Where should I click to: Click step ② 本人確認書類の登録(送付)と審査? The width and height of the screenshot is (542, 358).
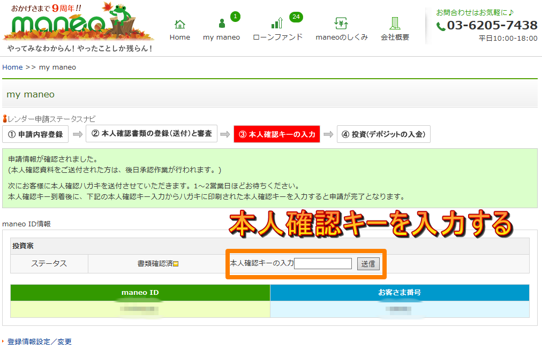152,133
